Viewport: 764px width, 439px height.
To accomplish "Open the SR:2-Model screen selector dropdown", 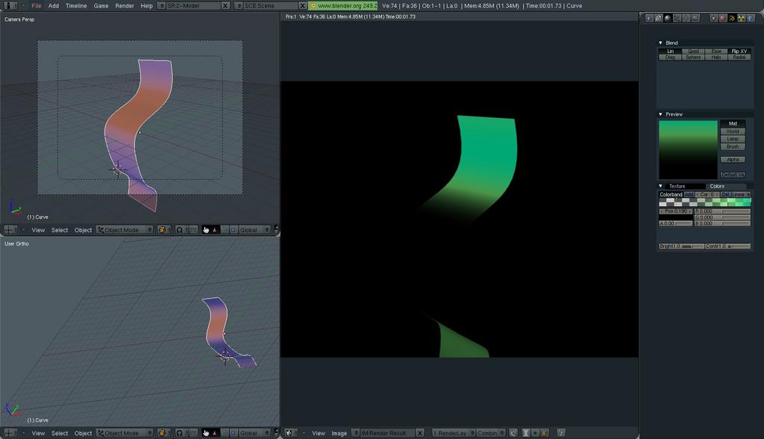I will 162,6.
